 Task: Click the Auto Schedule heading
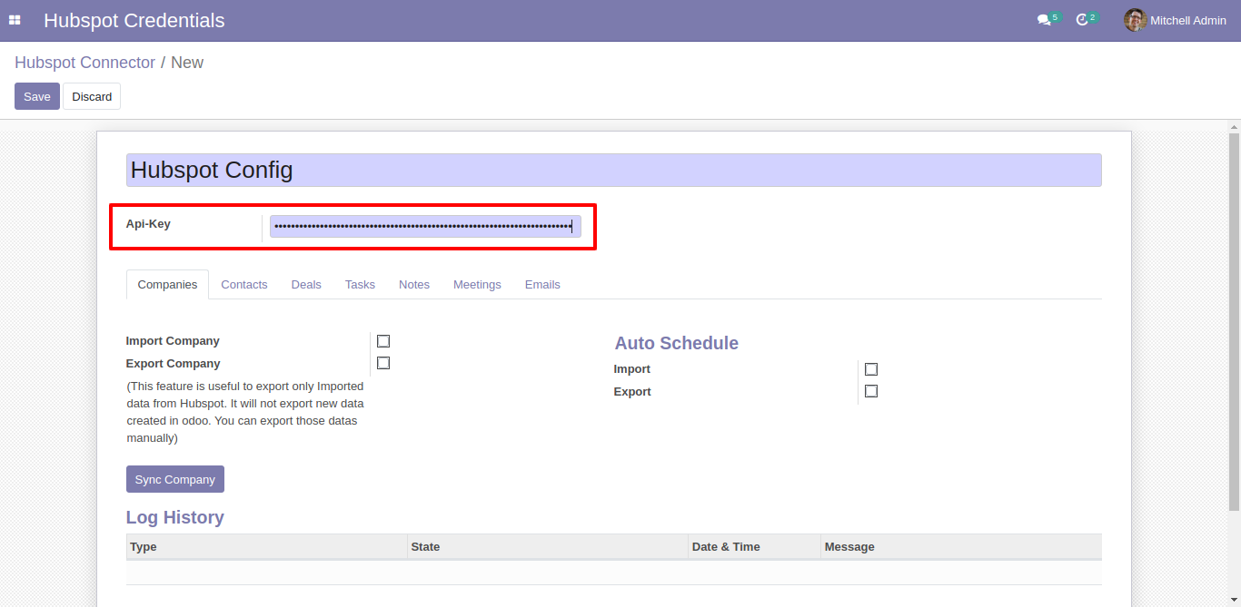pyautogui.click(x=677, y=343)
